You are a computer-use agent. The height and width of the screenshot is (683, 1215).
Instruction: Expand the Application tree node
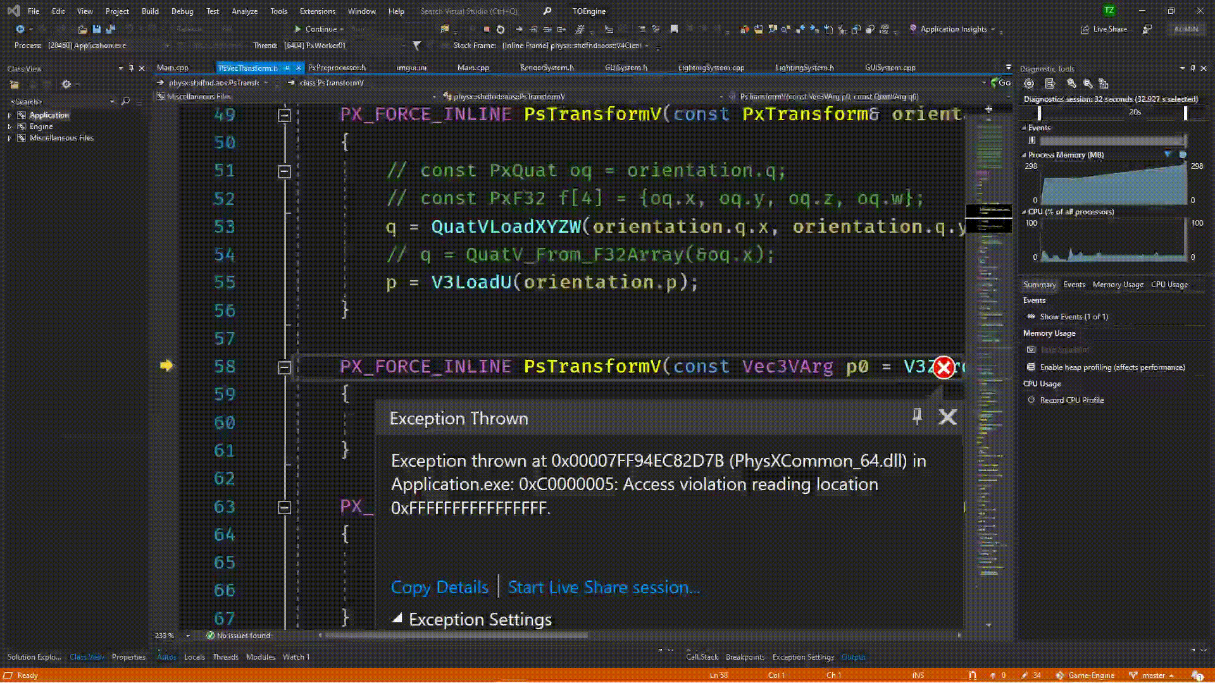(9, 115)
